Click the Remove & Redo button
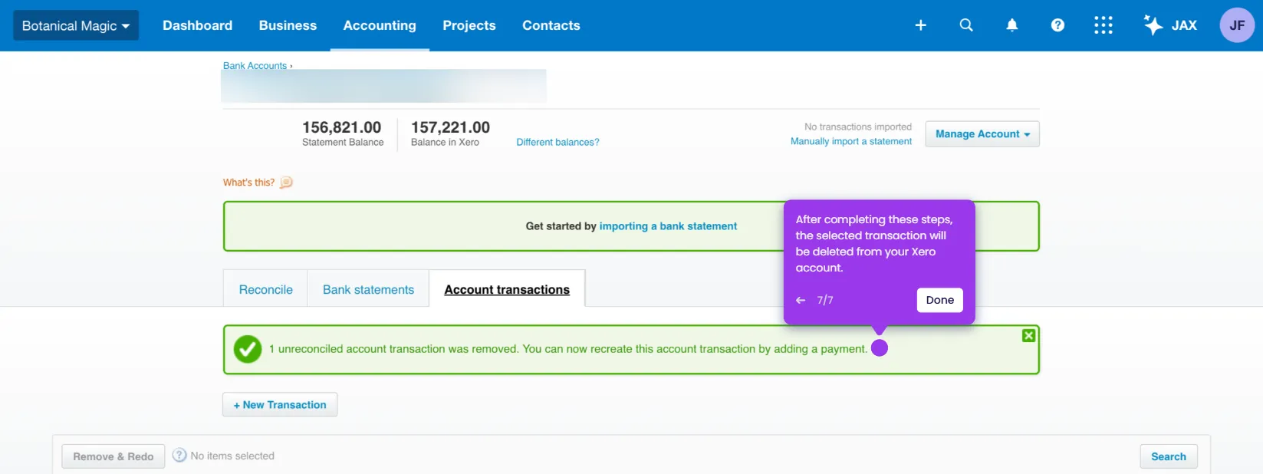The image size is (1263, 474). (113, 456)
